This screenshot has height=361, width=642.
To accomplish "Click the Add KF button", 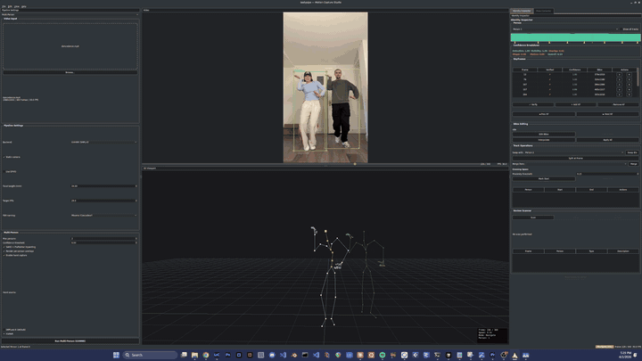I will 576,104.
